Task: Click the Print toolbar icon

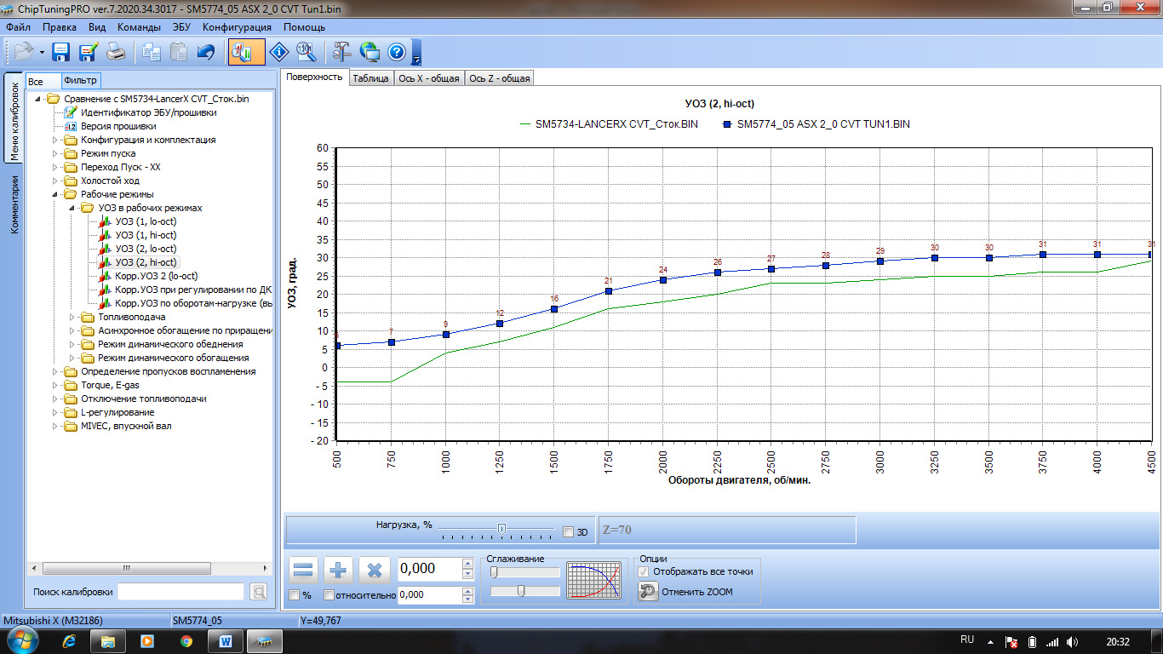Action: (116, 53)
